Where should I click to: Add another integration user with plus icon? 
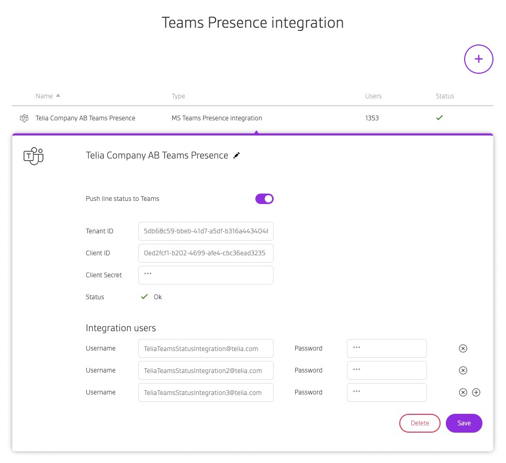pyautogui.click(x=476, y=392)
